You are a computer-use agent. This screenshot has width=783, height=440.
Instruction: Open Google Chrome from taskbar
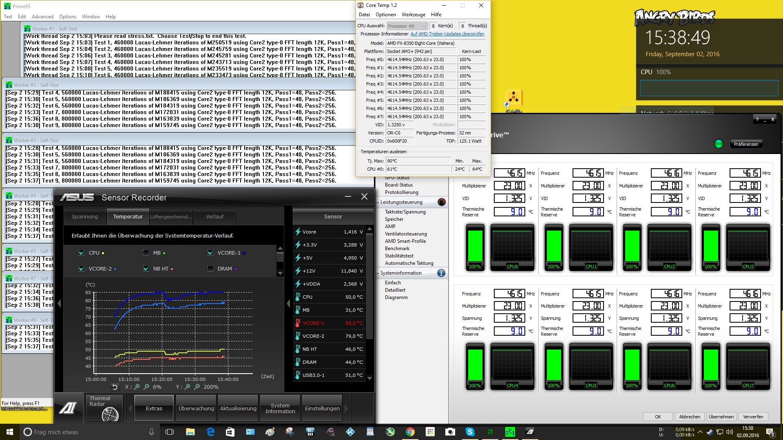(x=410, y=432)
